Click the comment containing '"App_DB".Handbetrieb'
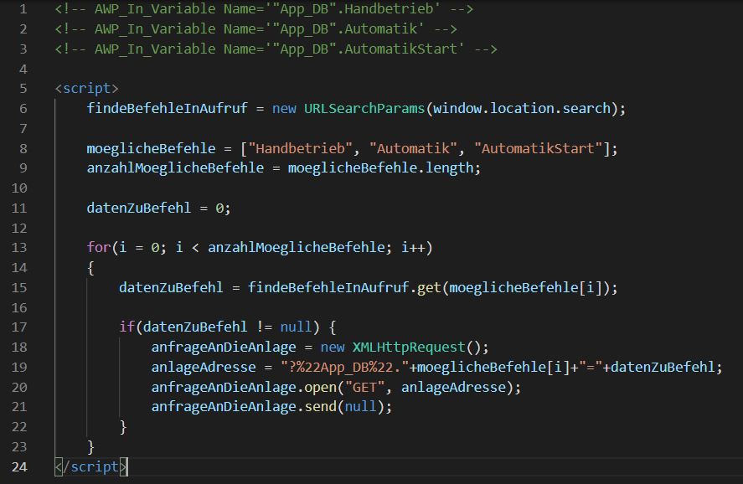Screen dimensions: 743x484 click(x=264, y=9)
